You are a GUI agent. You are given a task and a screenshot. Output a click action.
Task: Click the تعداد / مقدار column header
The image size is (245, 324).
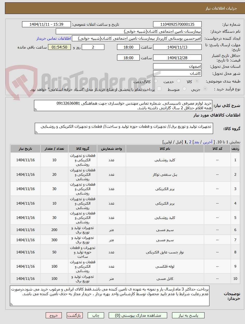[x=54, y=148]
